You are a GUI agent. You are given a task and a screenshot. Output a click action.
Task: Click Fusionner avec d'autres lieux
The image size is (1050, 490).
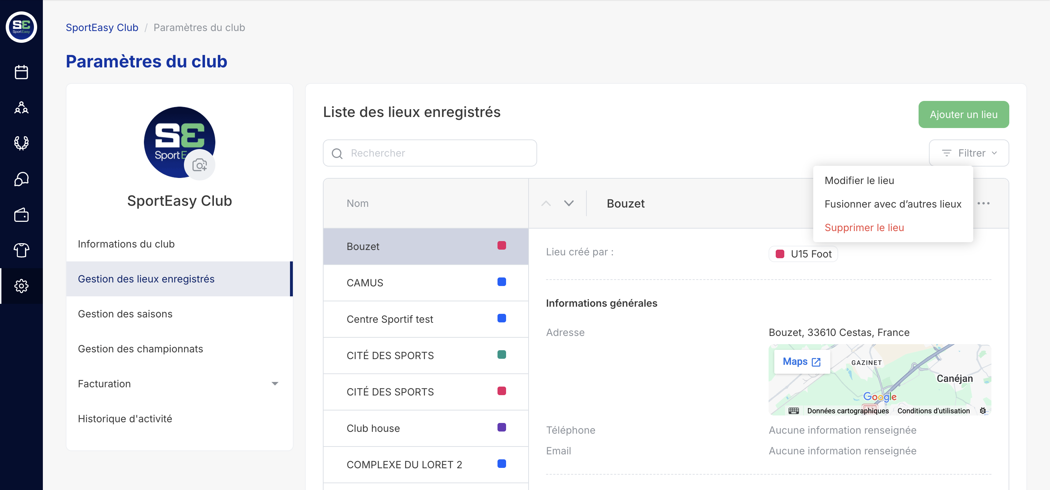[x=892, y=204]
